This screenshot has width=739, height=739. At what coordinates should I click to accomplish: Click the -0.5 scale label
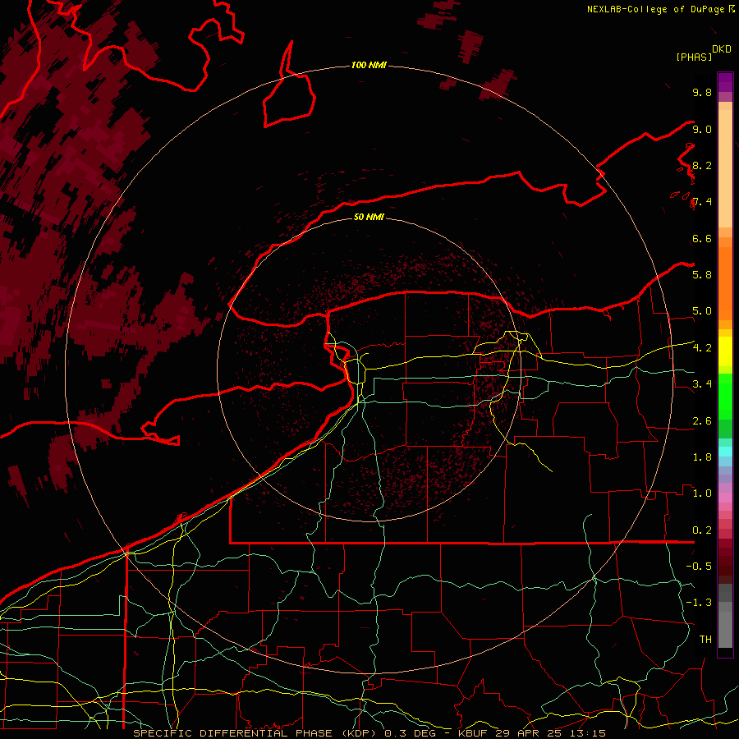[x=699, y=566]
